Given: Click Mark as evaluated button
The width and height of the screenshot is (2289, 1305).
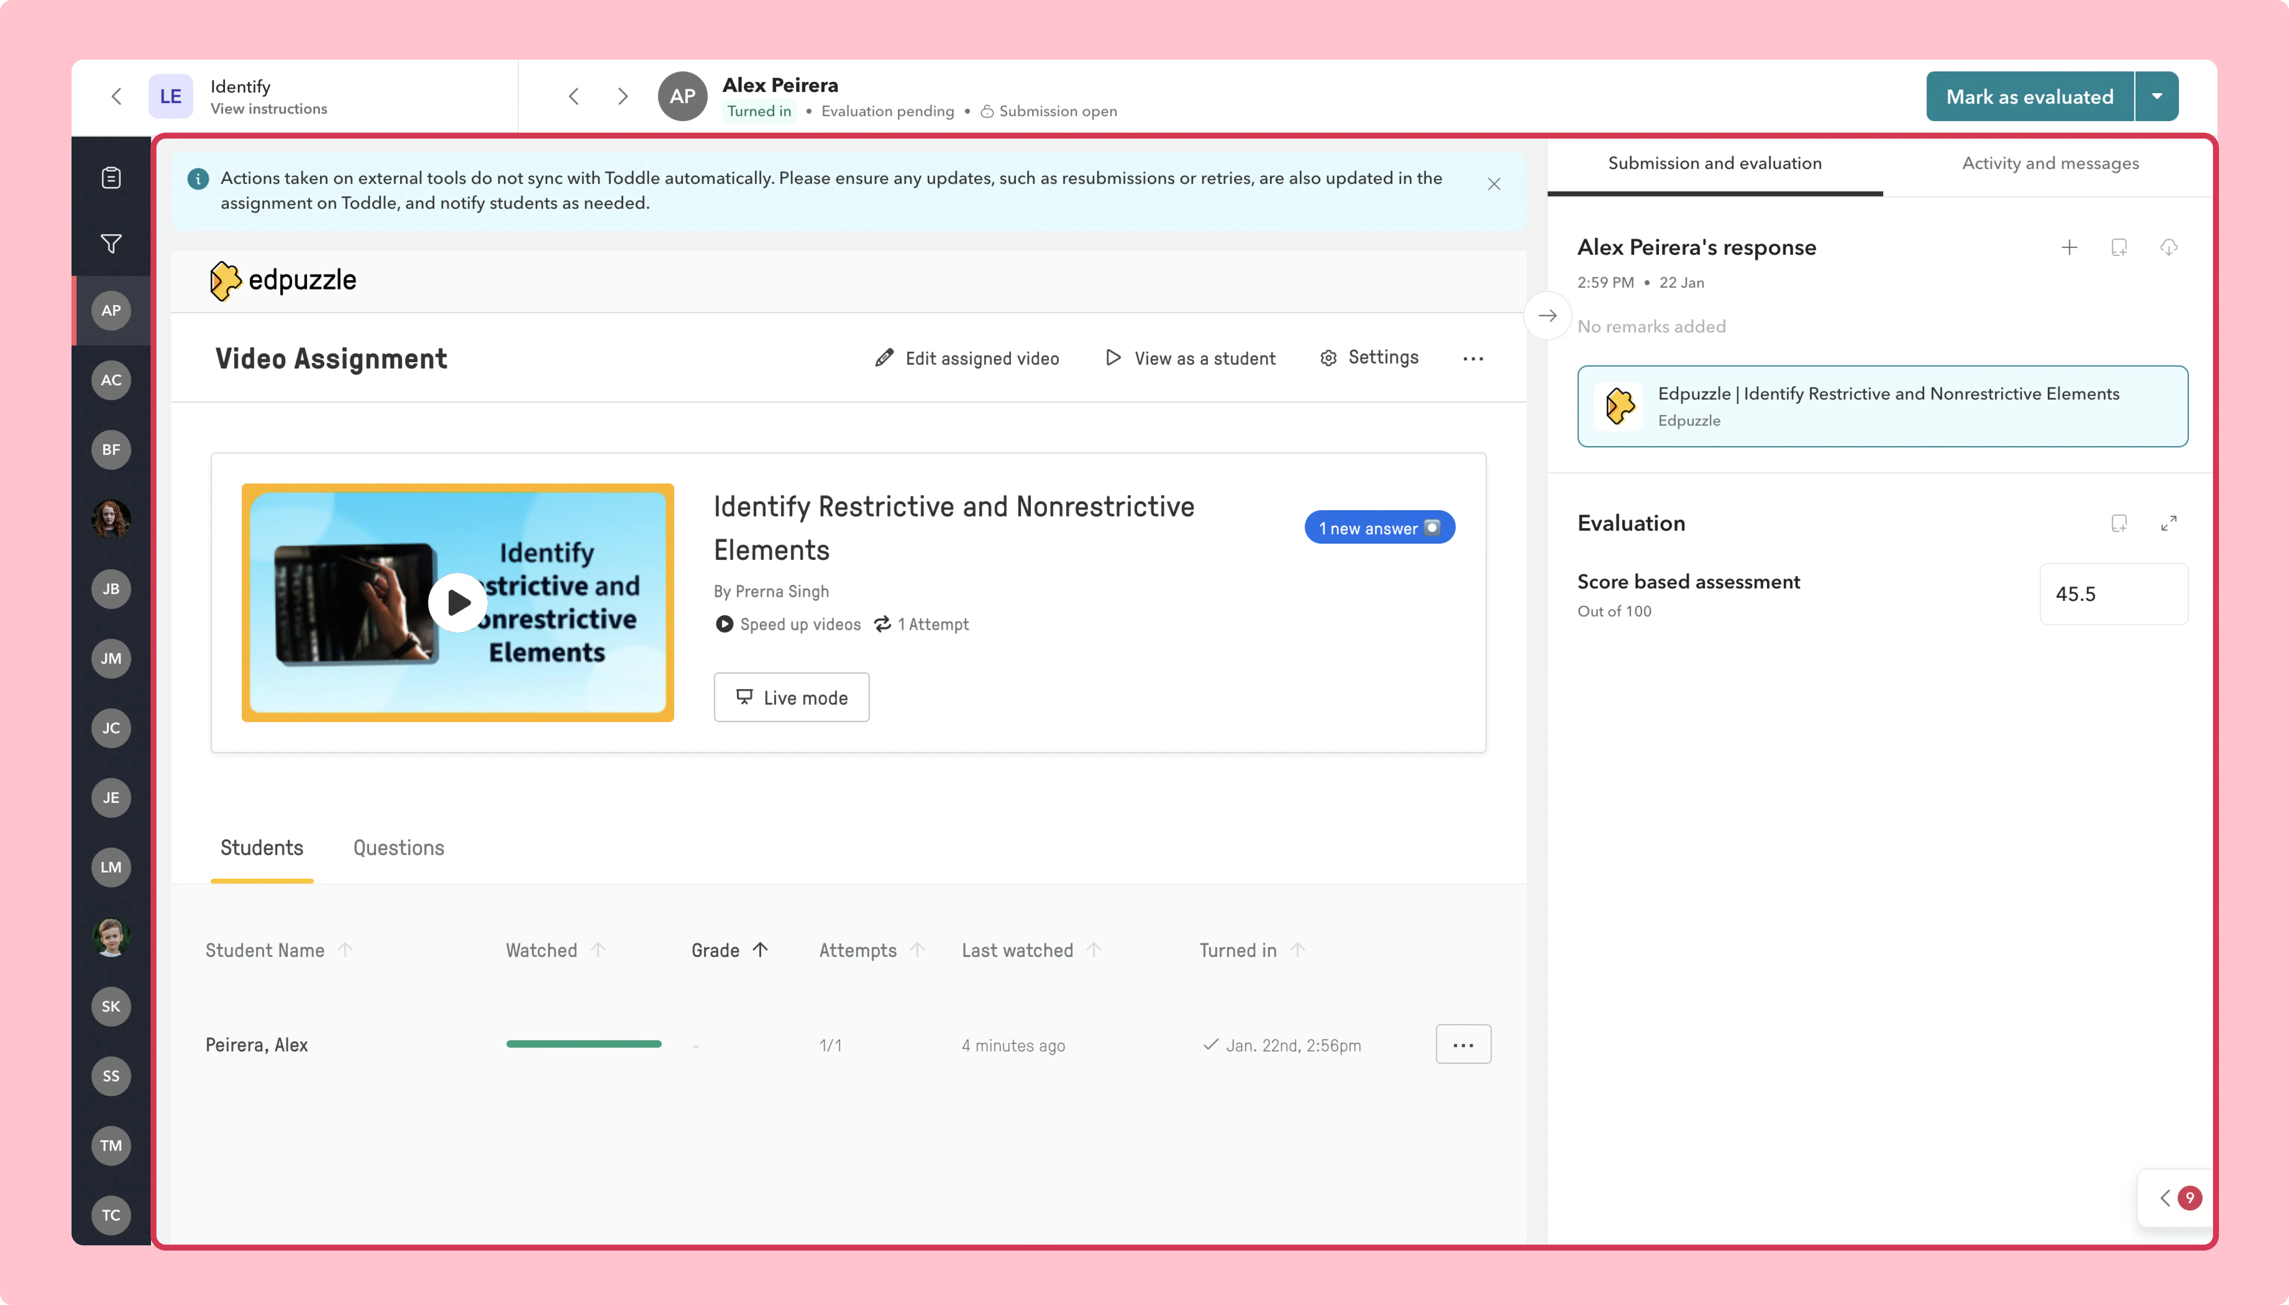Looking at the screenshot, I should [x=2029, y=96].
